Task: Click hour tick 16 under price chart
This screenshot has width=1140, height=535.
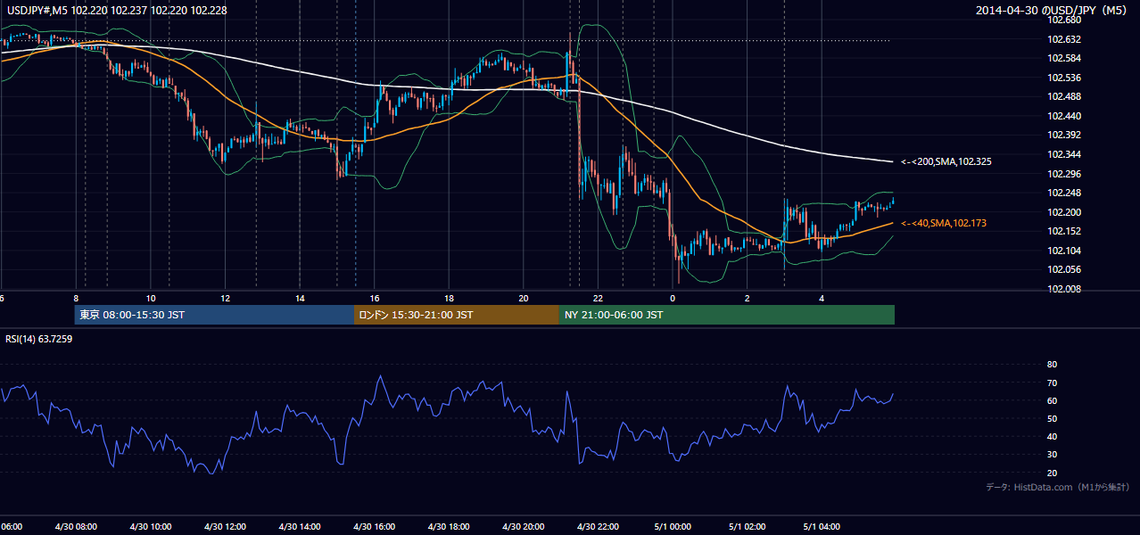Action: click(x=375, y=298)
